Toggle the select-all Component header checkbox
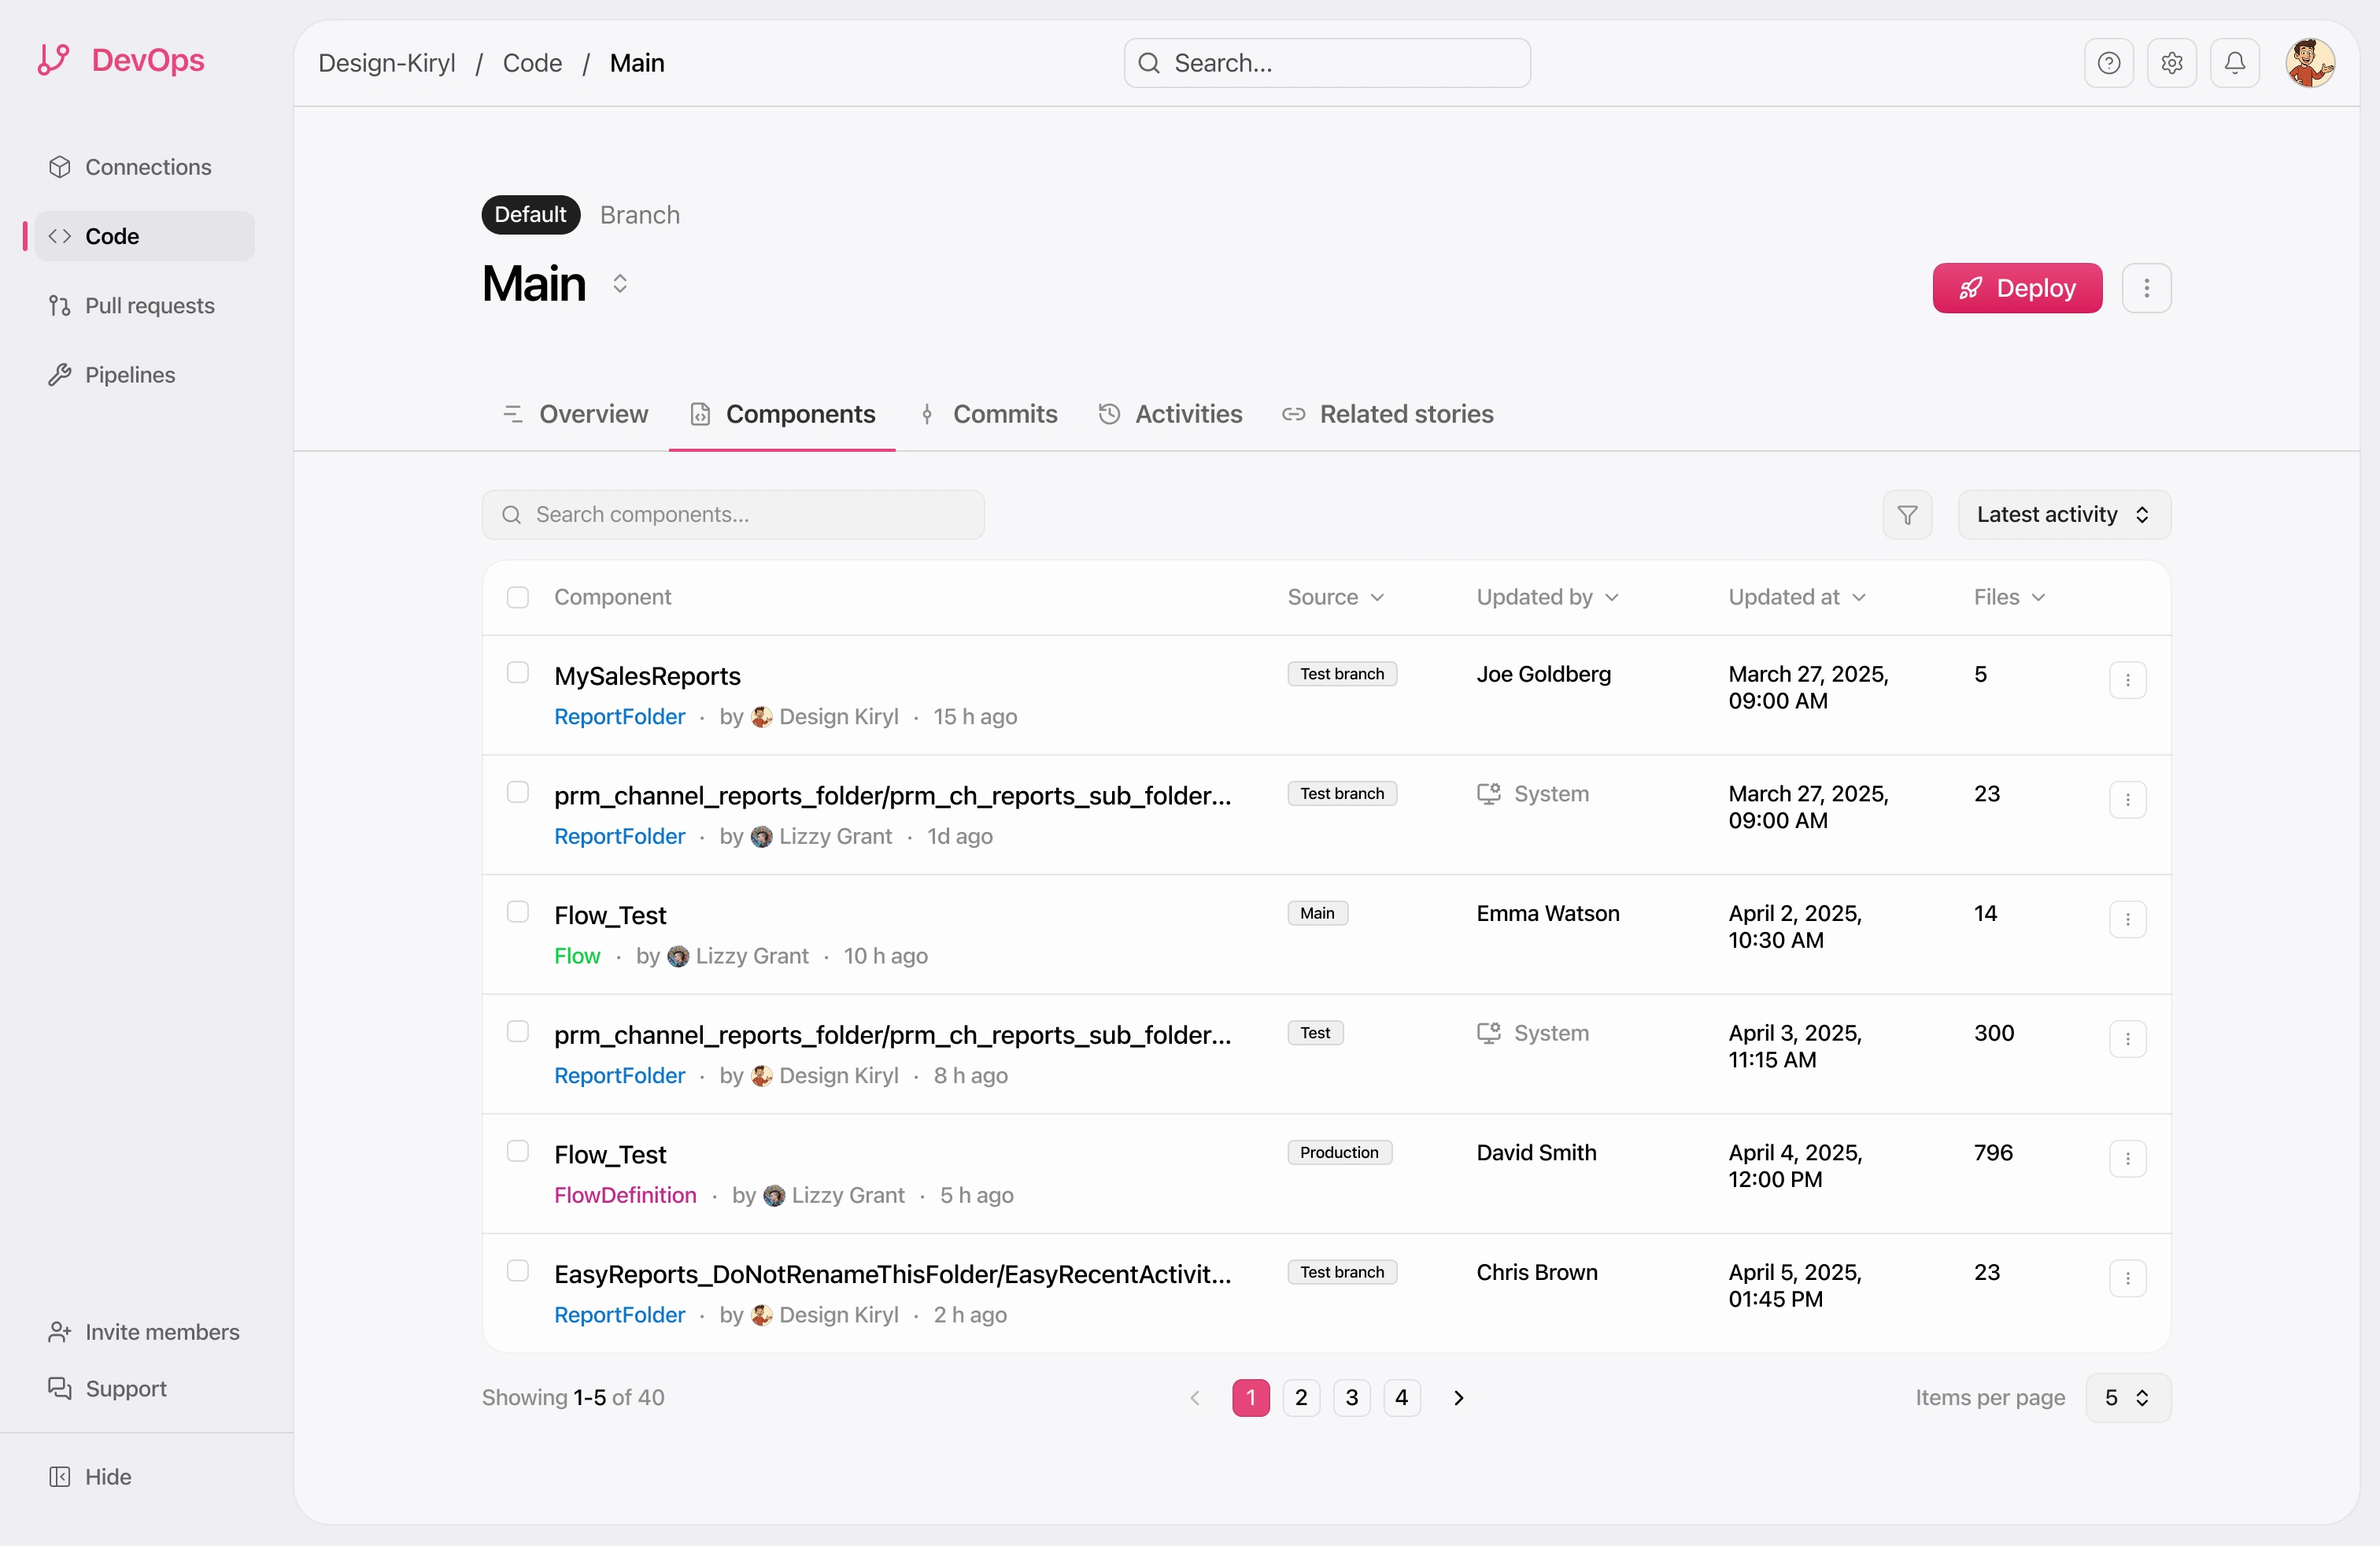This screenshot has height=1546, width=2380. pos(517,597)
